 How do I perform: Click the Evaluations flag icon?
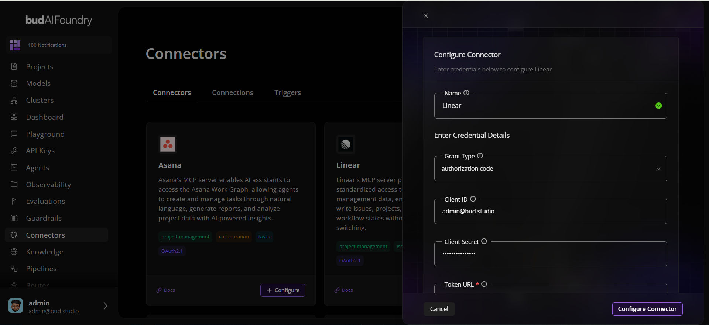click(x=14, y=201)
